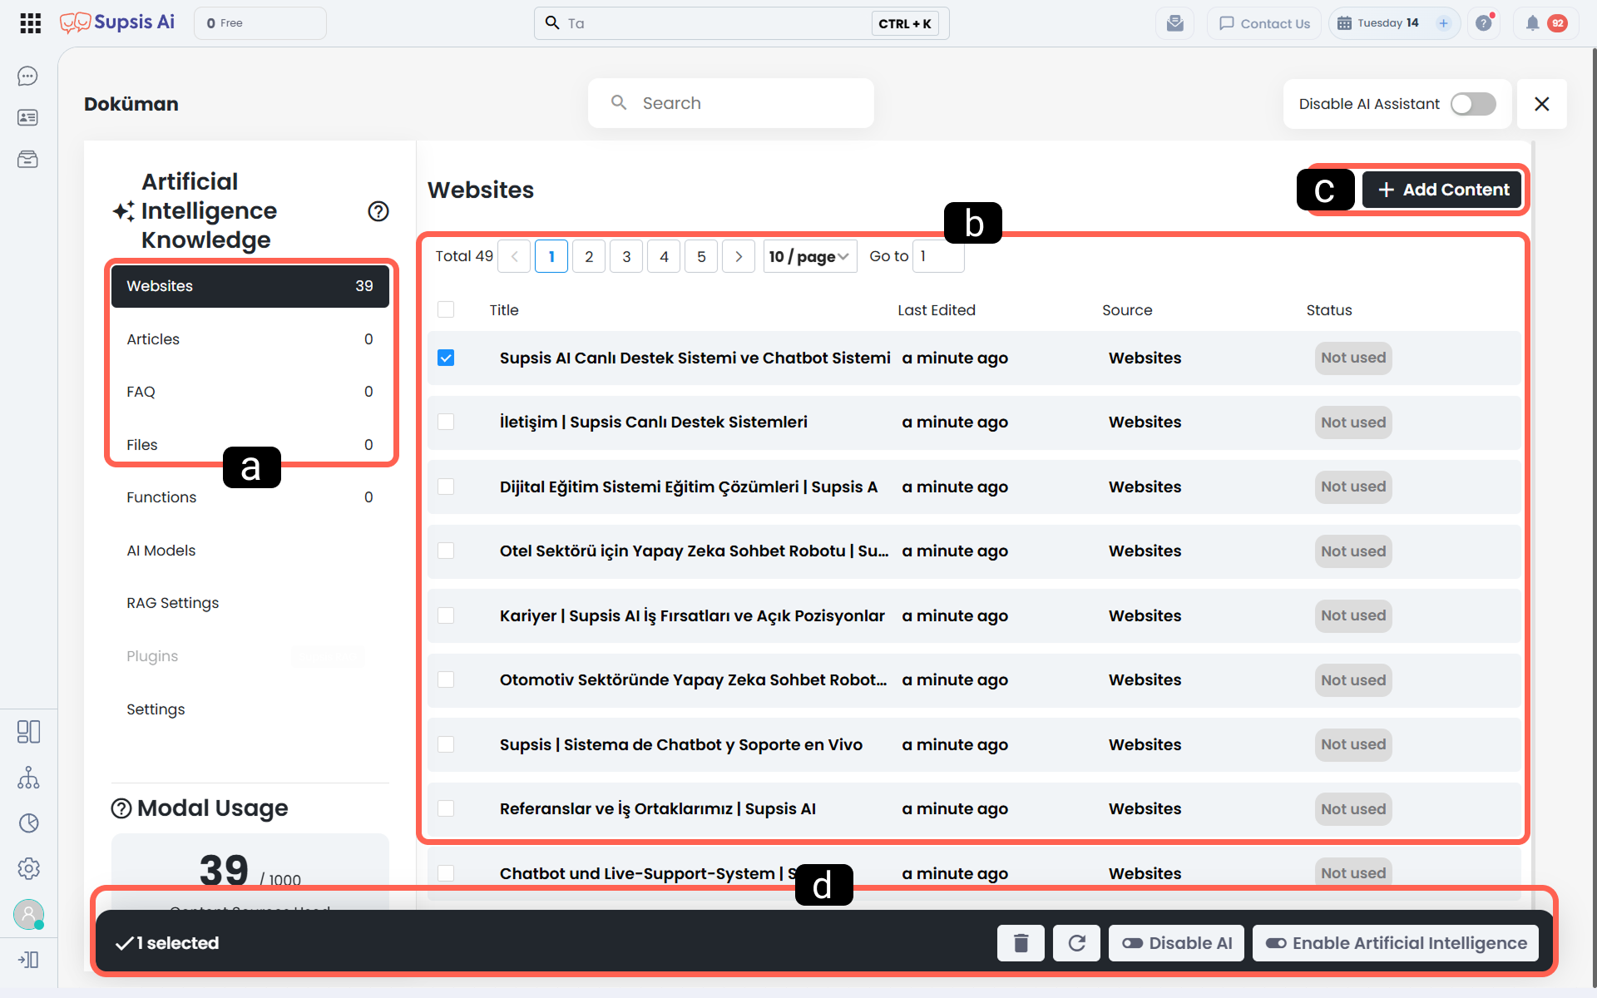Open the hierarchy tree sidebar icon
1597x998 pixels.
pyautogui.click(x=28, y=778)
